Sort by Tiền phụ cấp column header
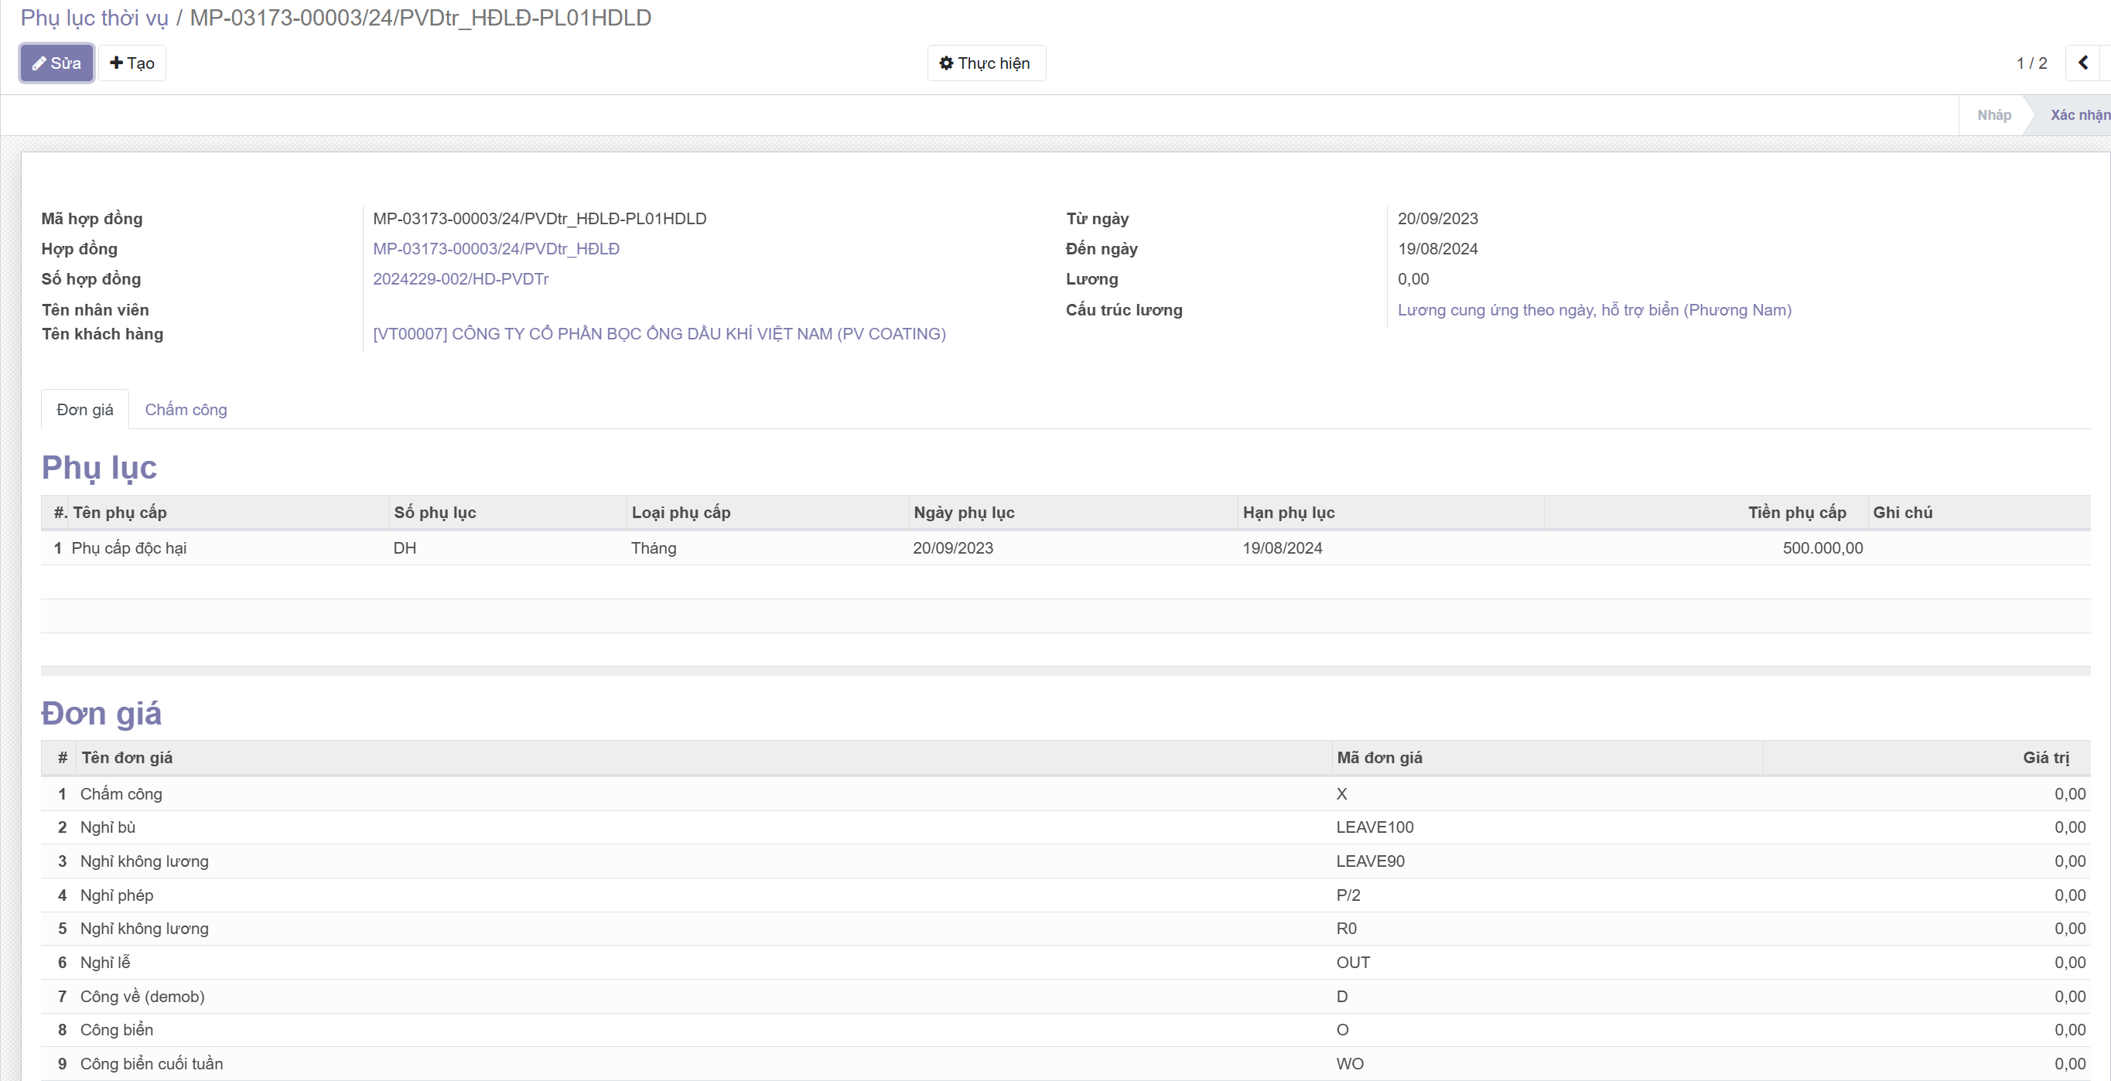The image size is (2111, 1081). pos(1796,513)
